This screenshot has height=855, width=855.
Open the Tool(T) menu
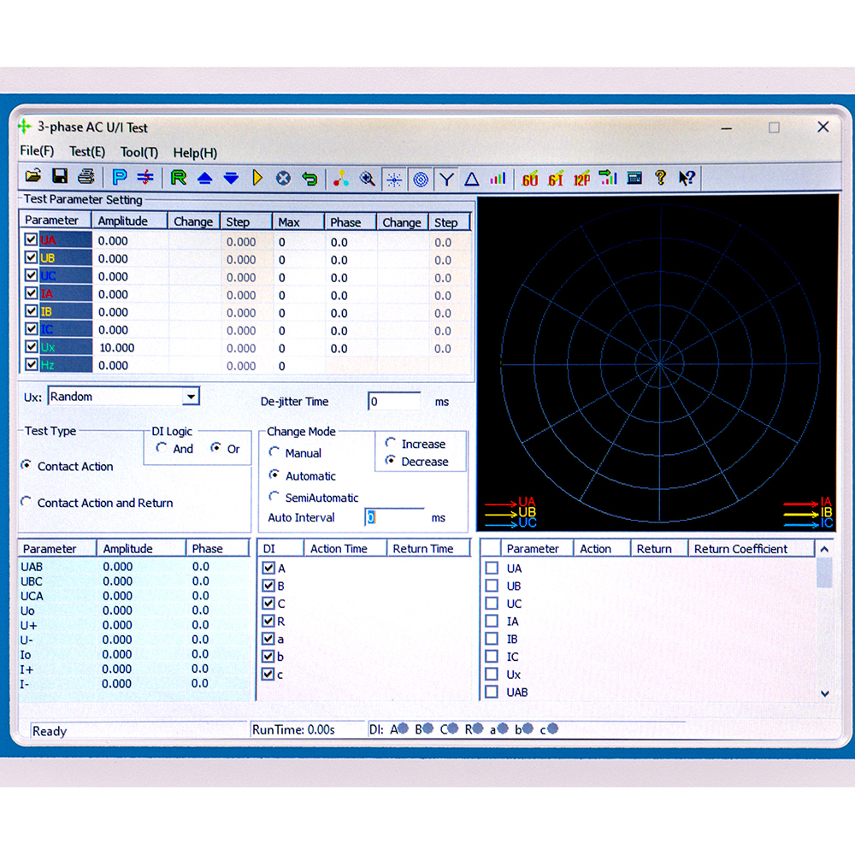pyautogui.click(x=139, y=152)
